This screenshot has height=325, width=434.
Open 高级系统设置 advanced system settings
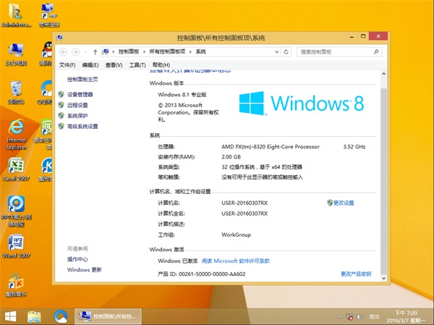click(x=82, y=126)
